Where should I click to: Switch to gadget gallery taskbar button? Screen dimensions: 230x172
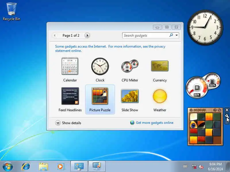pos(79,167)
